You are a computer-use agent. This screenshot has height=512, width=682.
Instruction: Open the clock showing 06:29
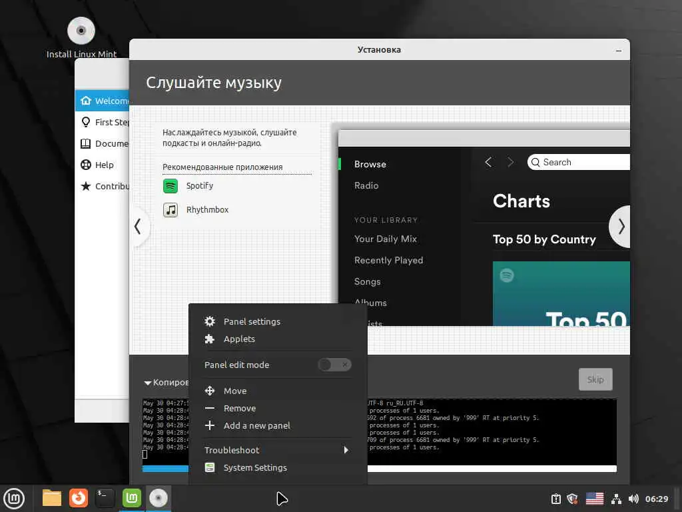click(656, 499)
